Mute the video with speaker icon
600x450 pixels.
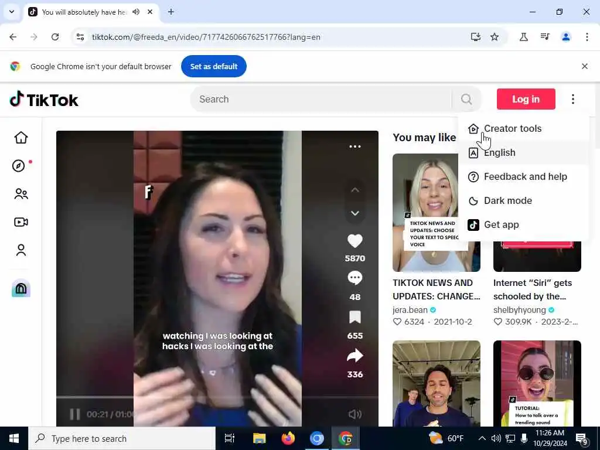[354, 414]
